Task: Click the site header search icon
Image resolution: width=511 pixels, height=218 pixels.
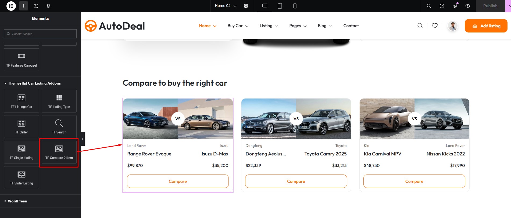Action: tap(420, 26)
